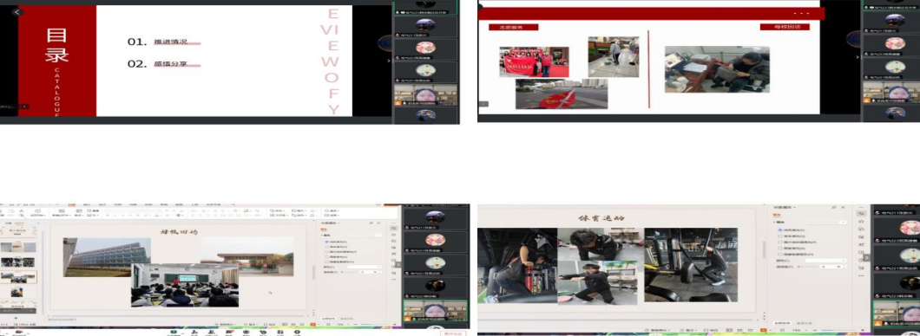Close the 对象属性 panel beside the 体育运动 slide
The height and width of the screenshot is (336, 920).
pos(844,208)
